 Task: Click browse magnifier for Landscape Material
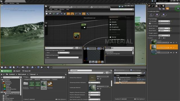coord(100,89)
